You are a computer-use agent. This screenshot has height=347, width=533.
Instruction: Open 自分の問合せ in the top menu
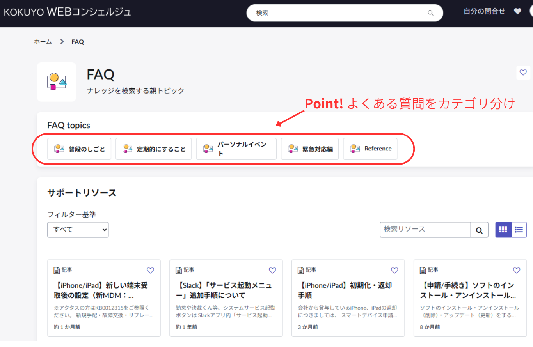coord(484,11)
